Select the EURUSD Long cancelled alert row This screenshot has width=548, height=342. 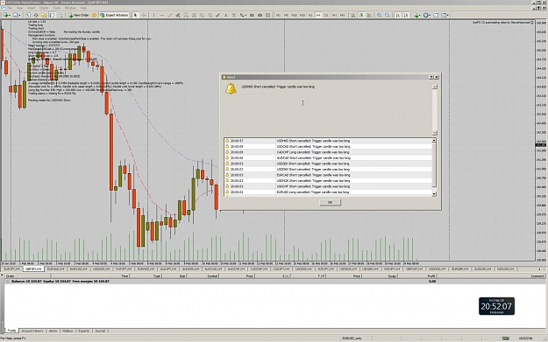point(329,192)
